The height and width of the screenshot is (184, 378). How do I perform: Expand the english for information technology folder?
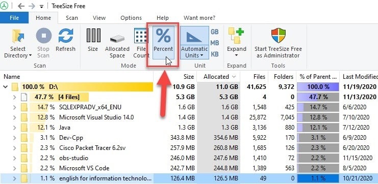coord(14,178)
